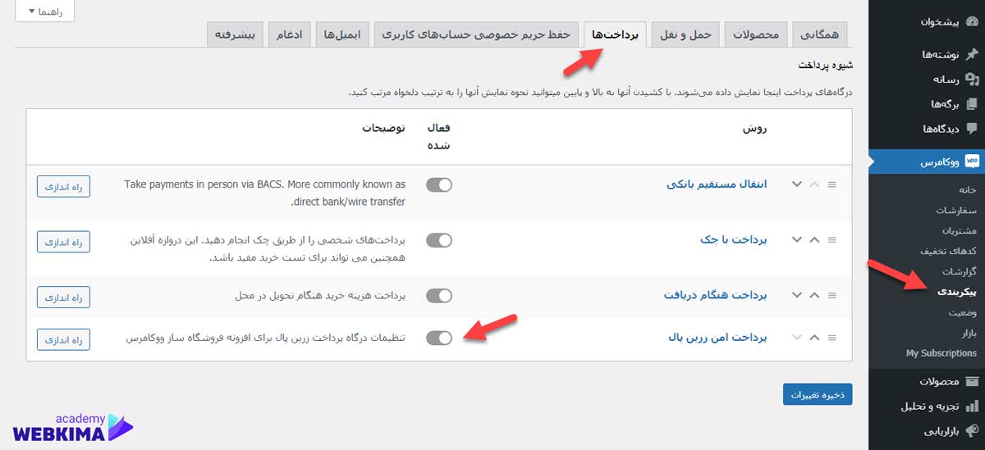Open the پیشرفته tab
Image resolution: width=985 pixels, height=450 pixels.
click(x=235, y=34)
